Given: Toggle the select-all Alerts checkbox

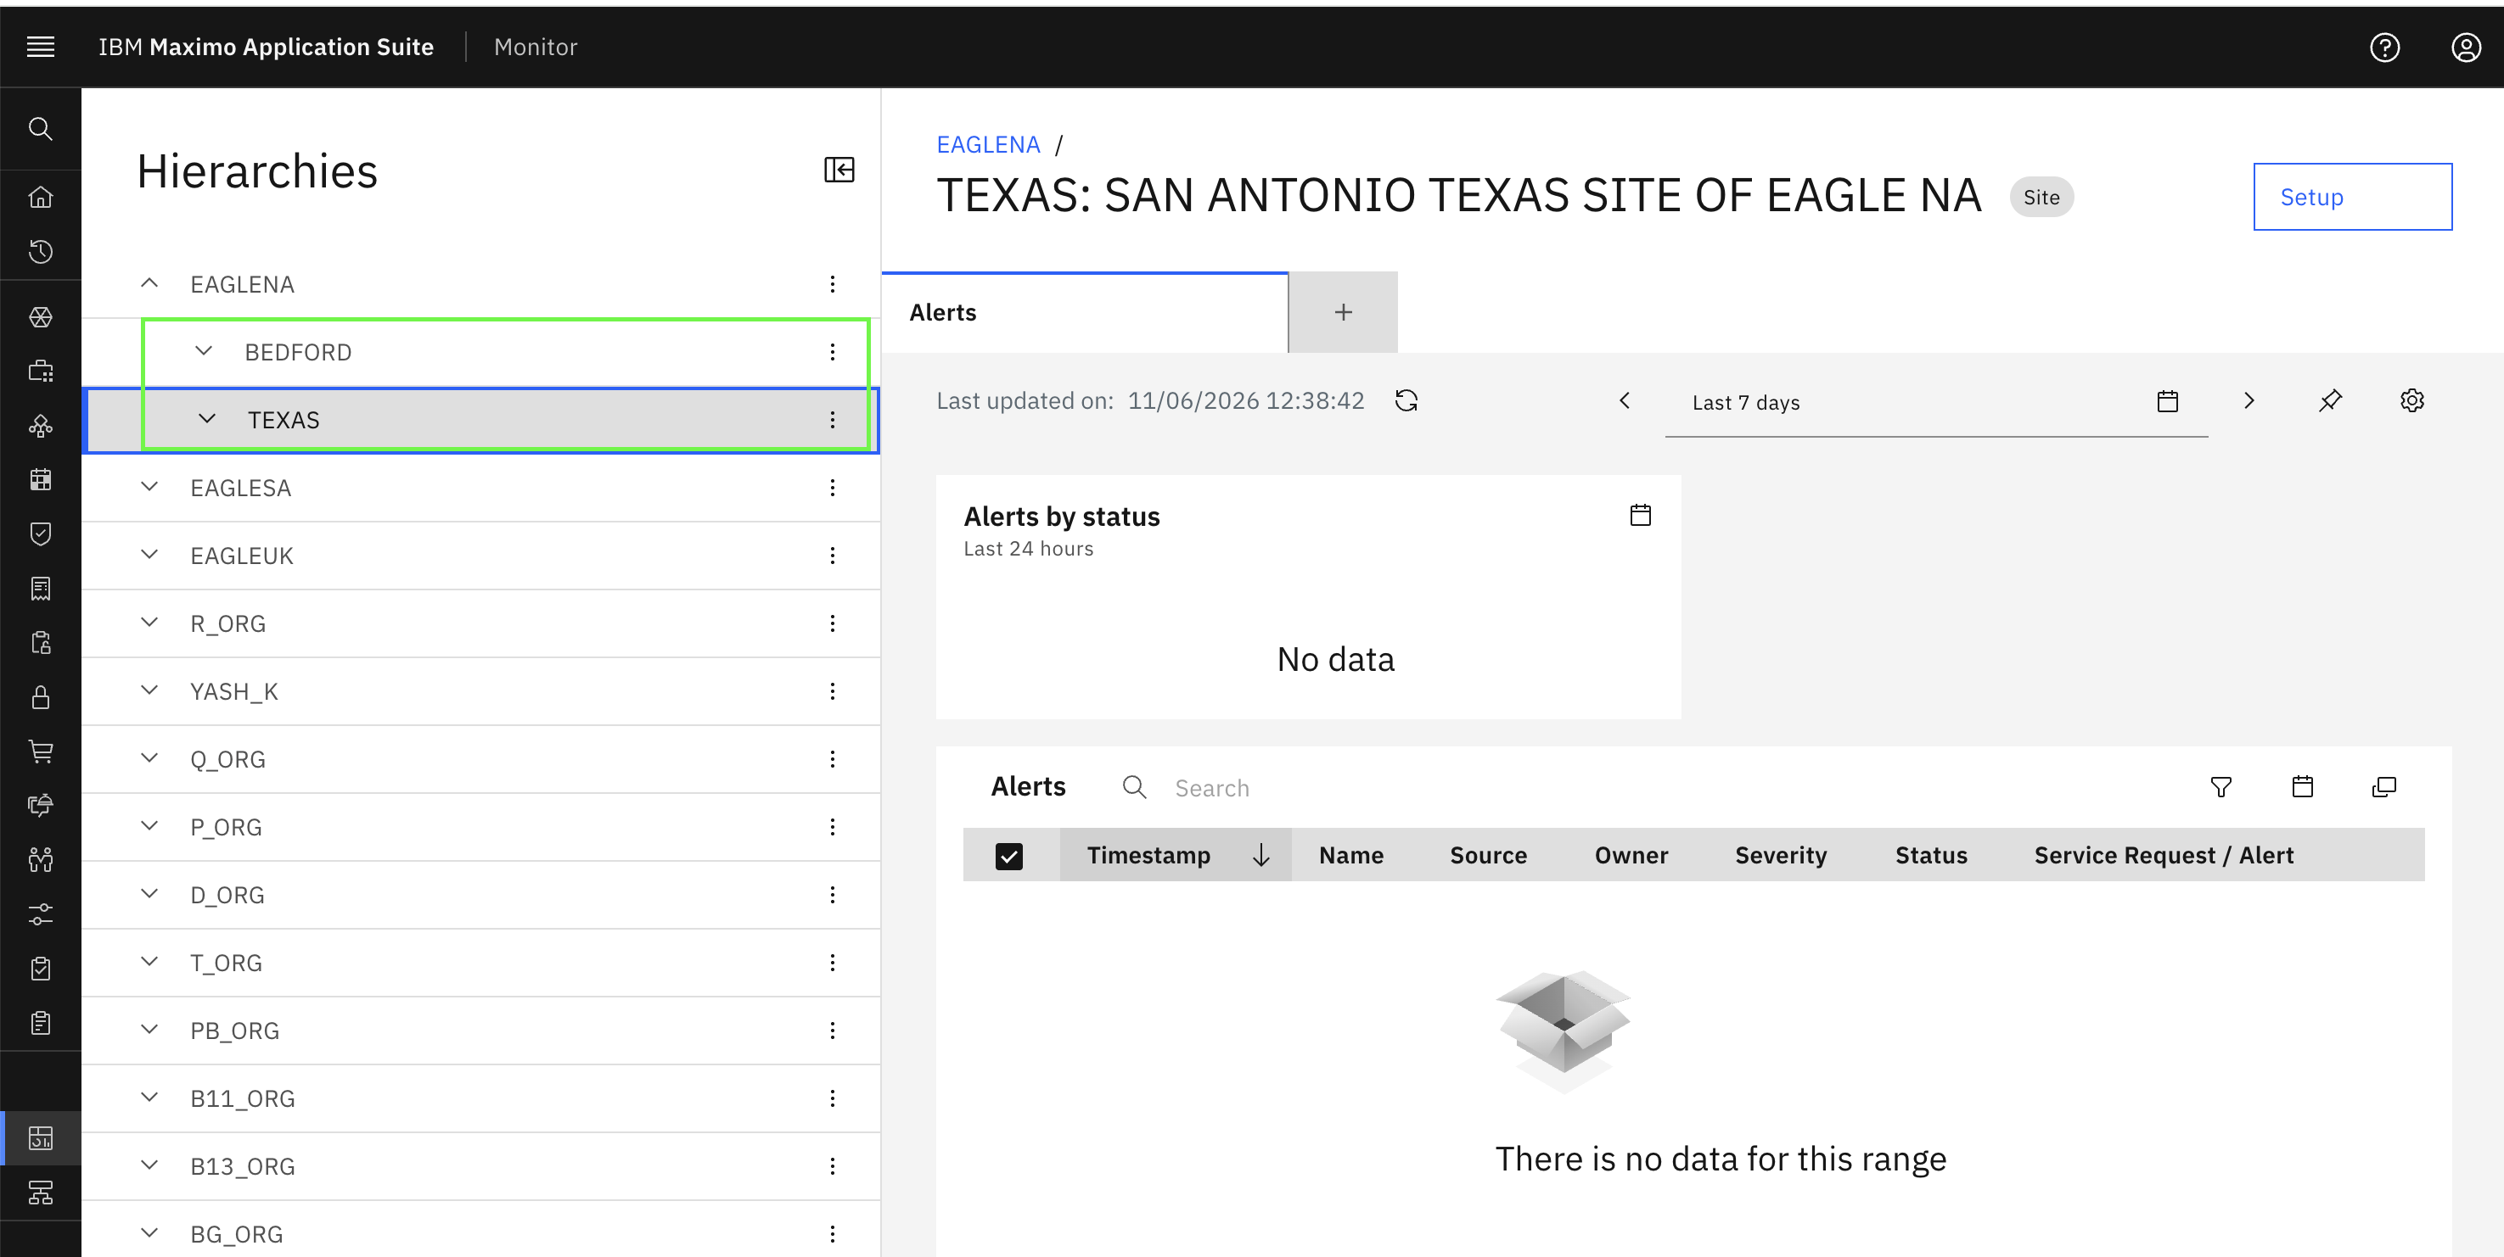Looking at the screenshot, I should 1009,856.
